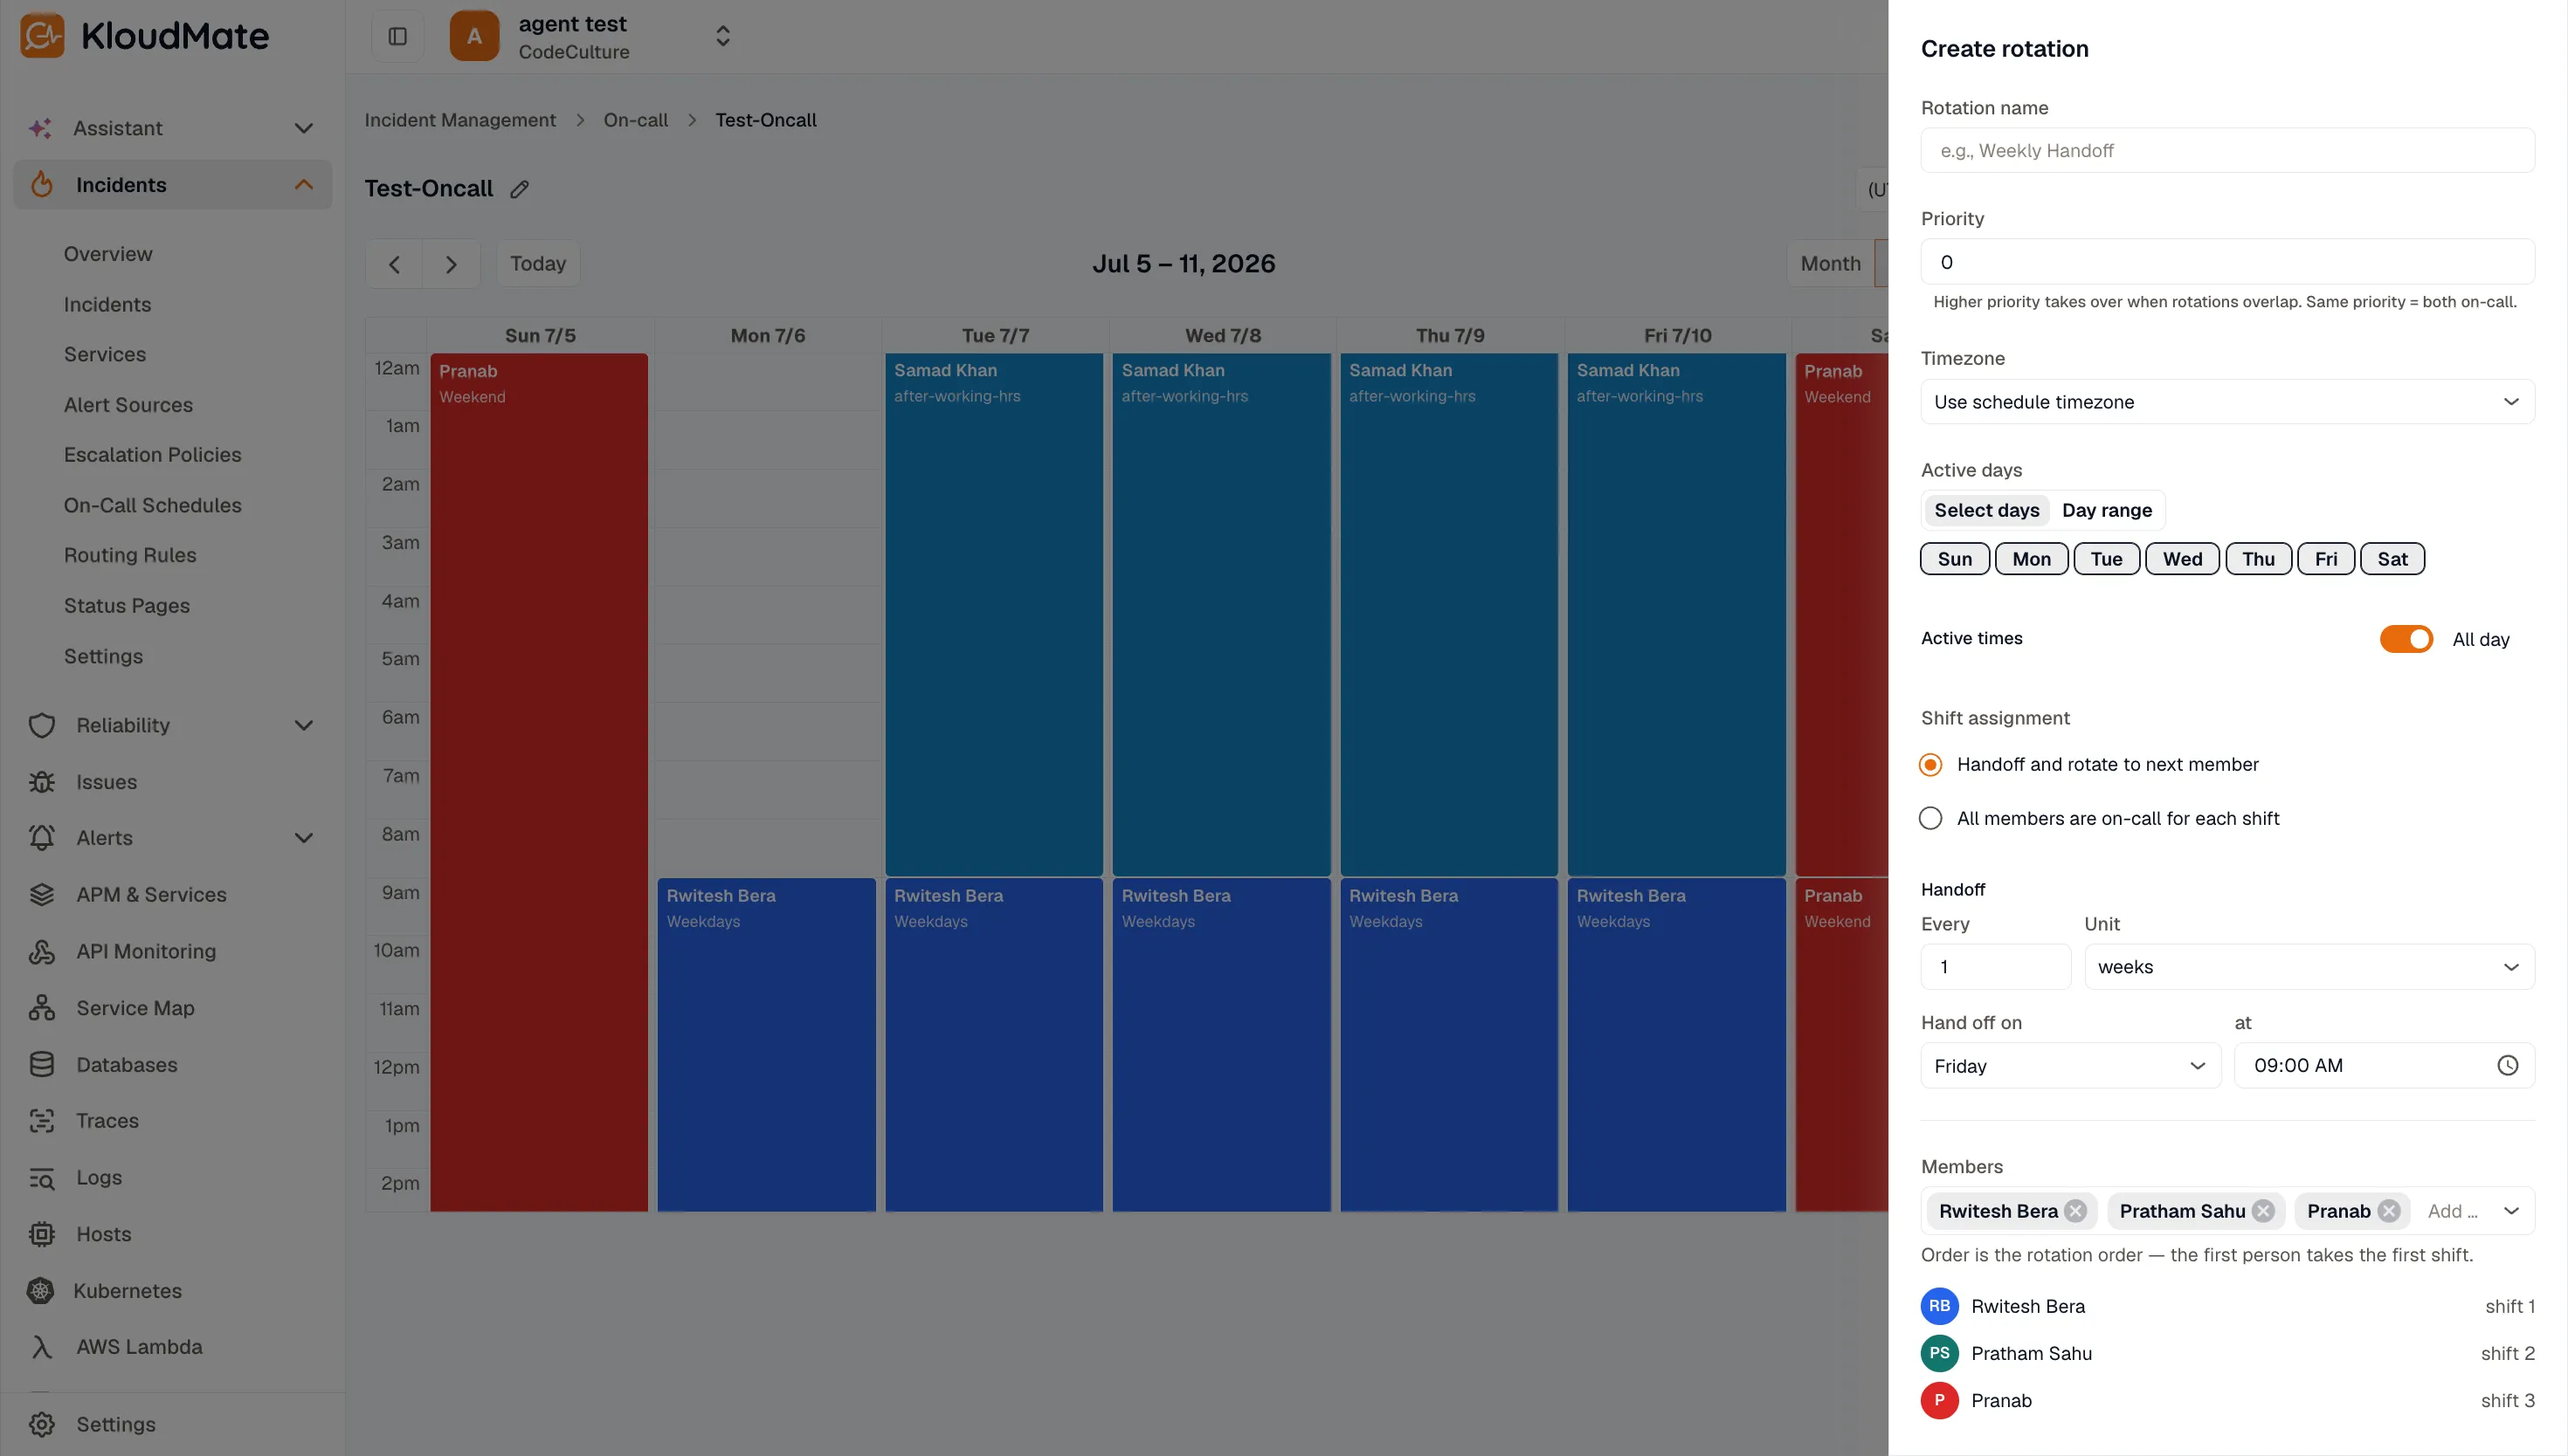Open the Members add dropdown arrow

click(x=2510, y=1211)
